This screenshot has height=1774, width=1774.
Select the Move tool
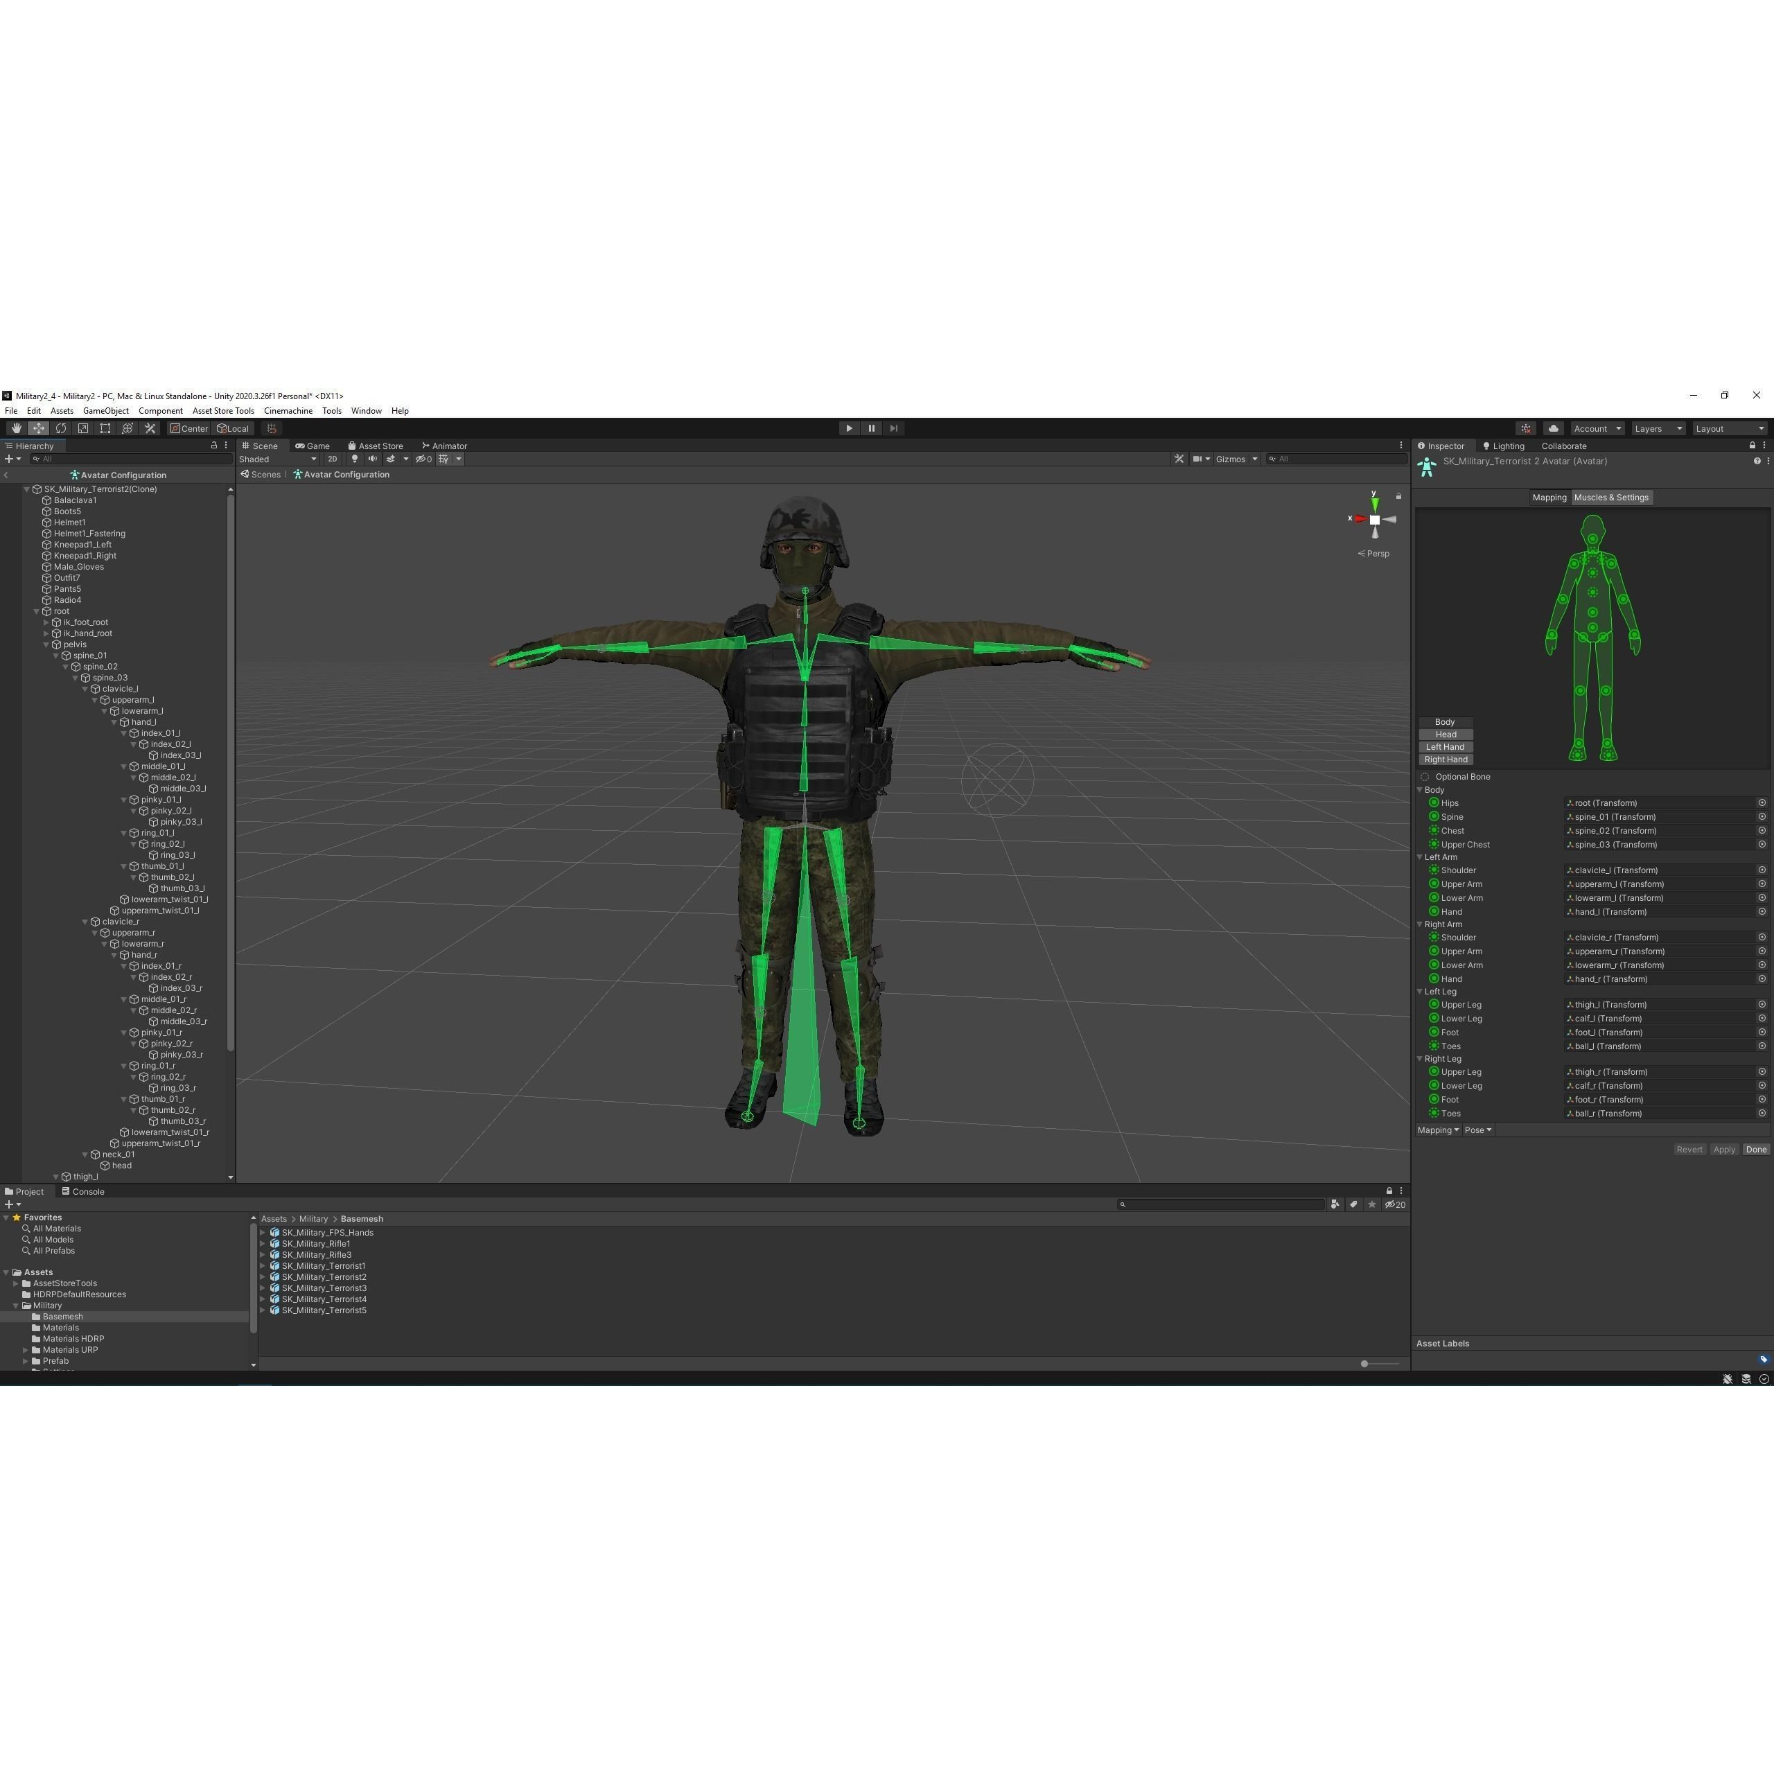[39, 428]
